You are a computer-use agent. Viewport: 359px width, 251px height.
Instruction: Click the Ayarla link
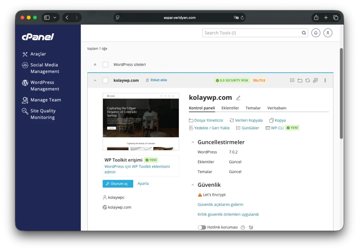tap(143, 183)
